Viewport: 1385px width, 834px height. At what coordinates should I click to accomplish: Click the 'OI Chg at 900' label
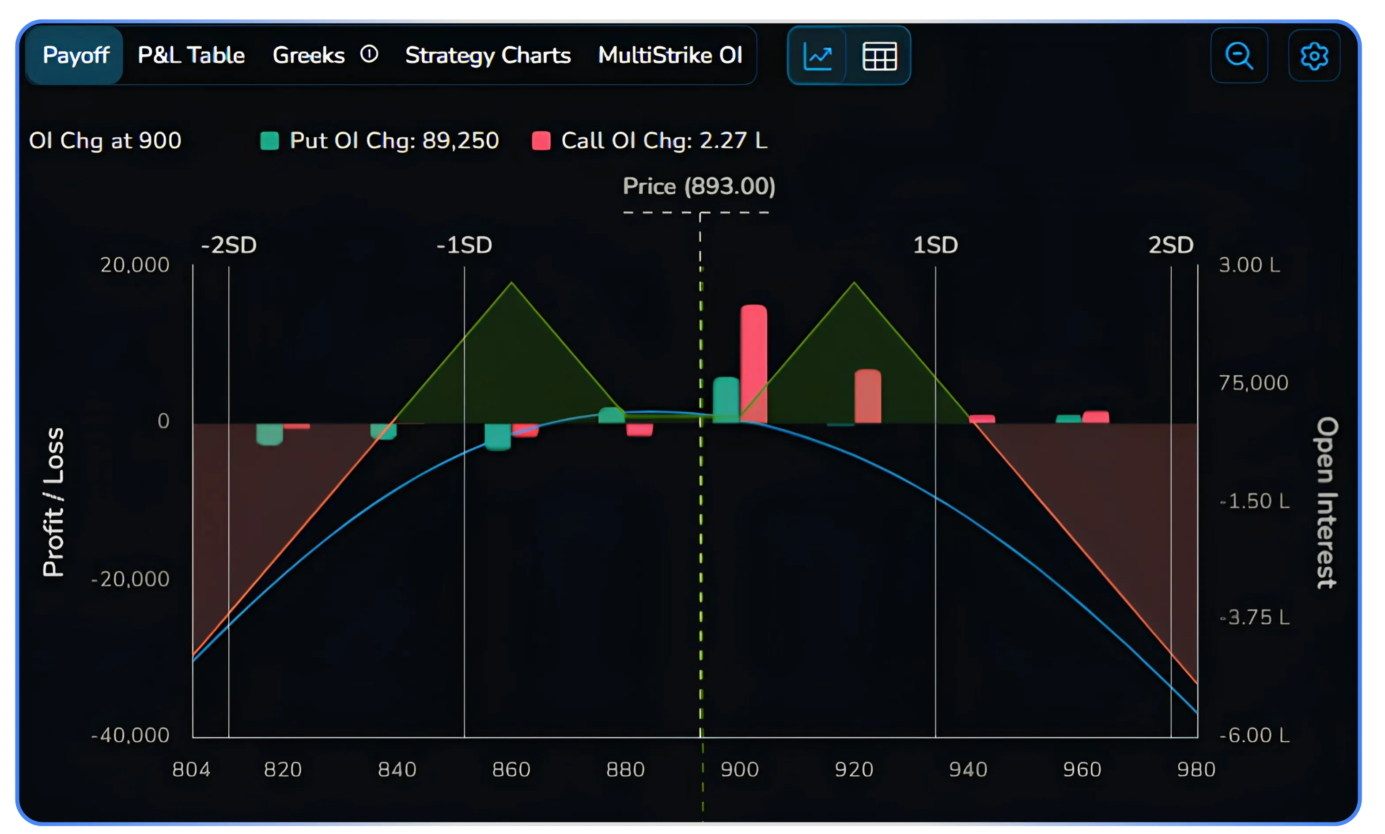pos(105,140)
